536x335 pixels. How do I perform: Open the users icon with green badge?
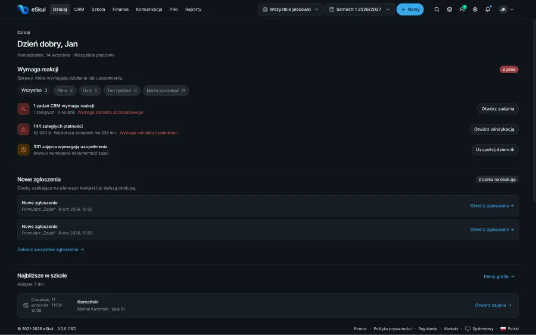[462, 9]
